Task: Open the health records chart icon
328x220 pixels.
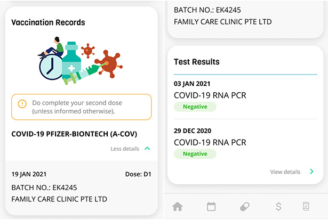Action: coord(306,207)
